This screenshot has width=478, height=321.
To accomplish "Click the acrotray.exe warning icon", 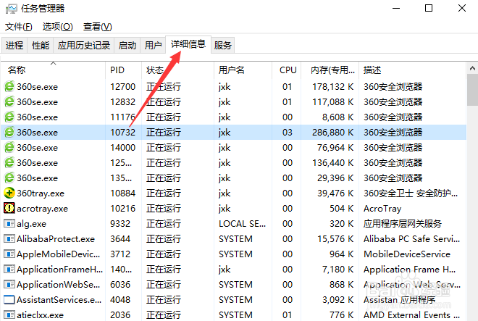I will tap(9, 208).
